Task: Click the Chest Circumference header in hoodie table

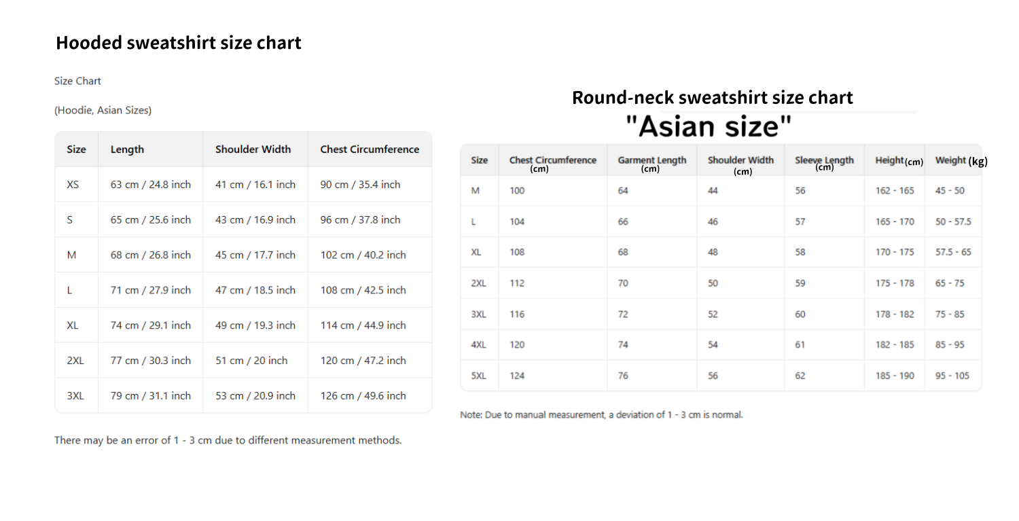Action: [x=370, y=149]
